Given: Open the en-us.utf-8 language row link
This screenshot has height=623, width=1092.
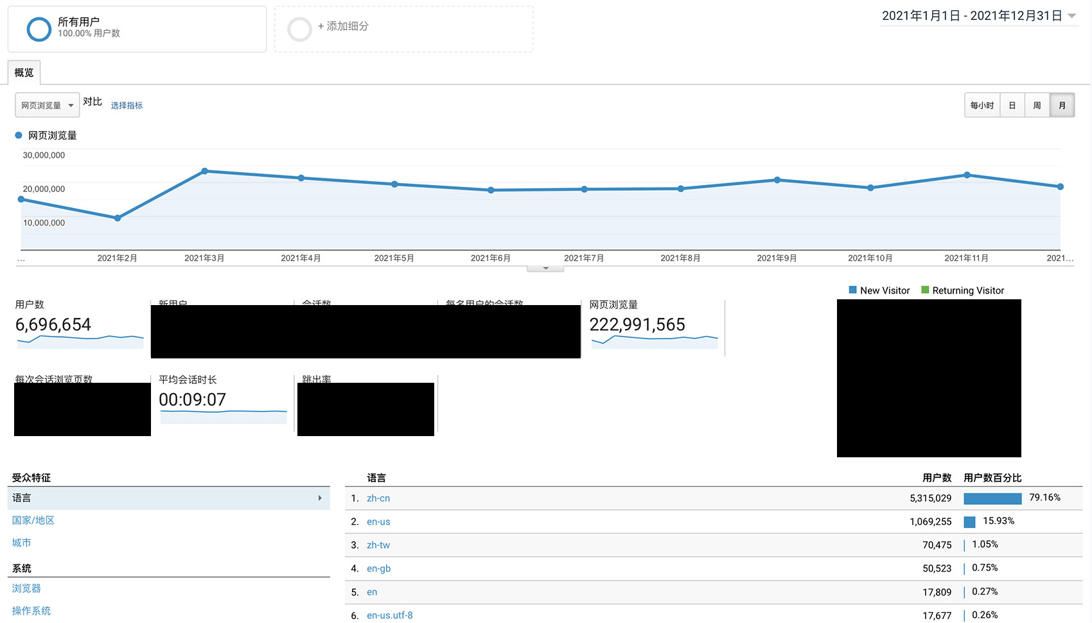Looking at the screenshot, I should (x=390, y=615).
